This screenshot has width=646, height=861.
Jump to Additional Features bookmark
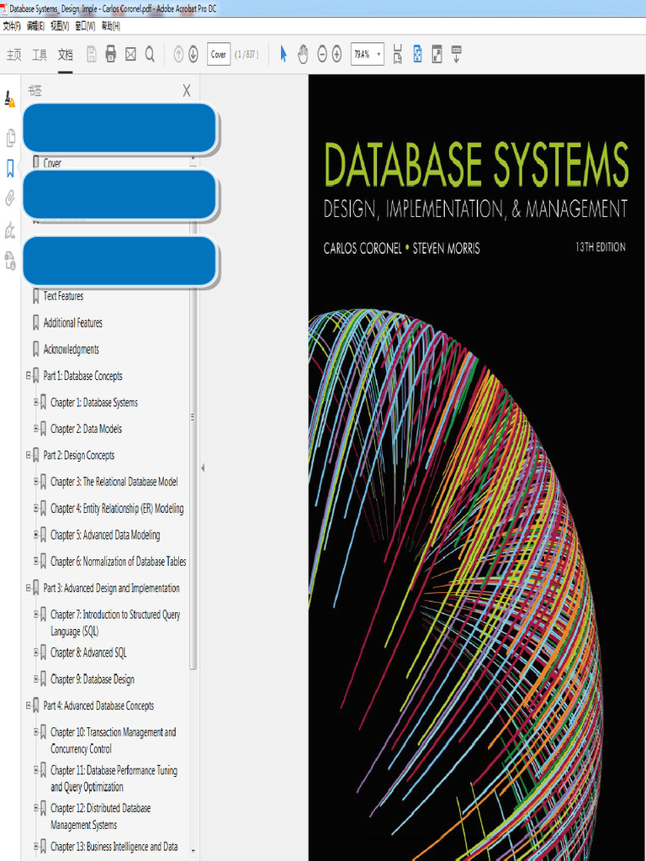coord(73,322)
